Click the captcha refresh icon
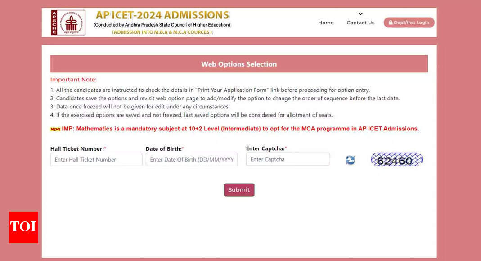The width and height of the screenshot is (481, 261). click(350, 160)
